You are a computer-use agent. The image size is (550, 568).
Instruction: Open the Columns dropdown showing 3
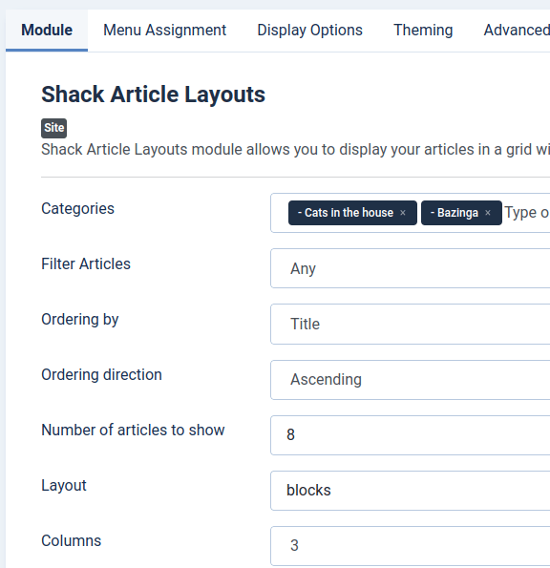click(x=411, y=546)
